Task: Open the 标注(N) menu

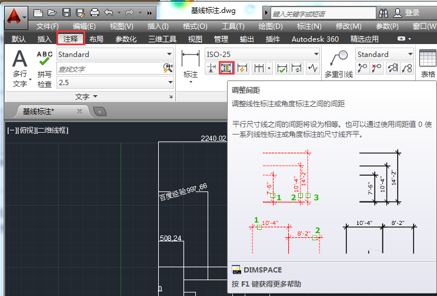Action: pos(309,26)
